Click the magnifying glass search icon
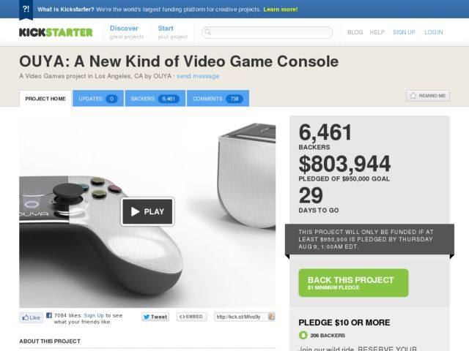Viewport: 469px width, 351px height. [x=207, y=32]
